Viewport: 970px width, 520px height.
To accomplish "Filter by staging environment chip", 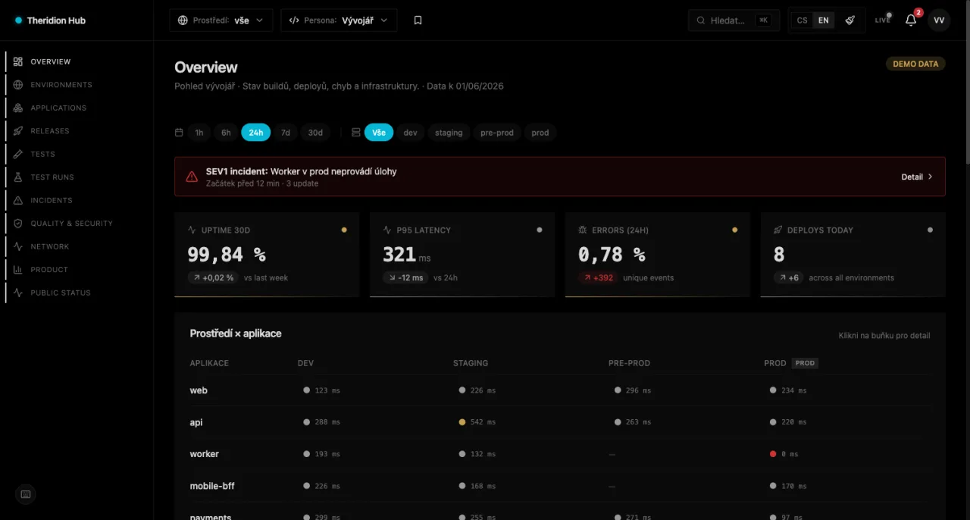I will (x=449, y=133).
